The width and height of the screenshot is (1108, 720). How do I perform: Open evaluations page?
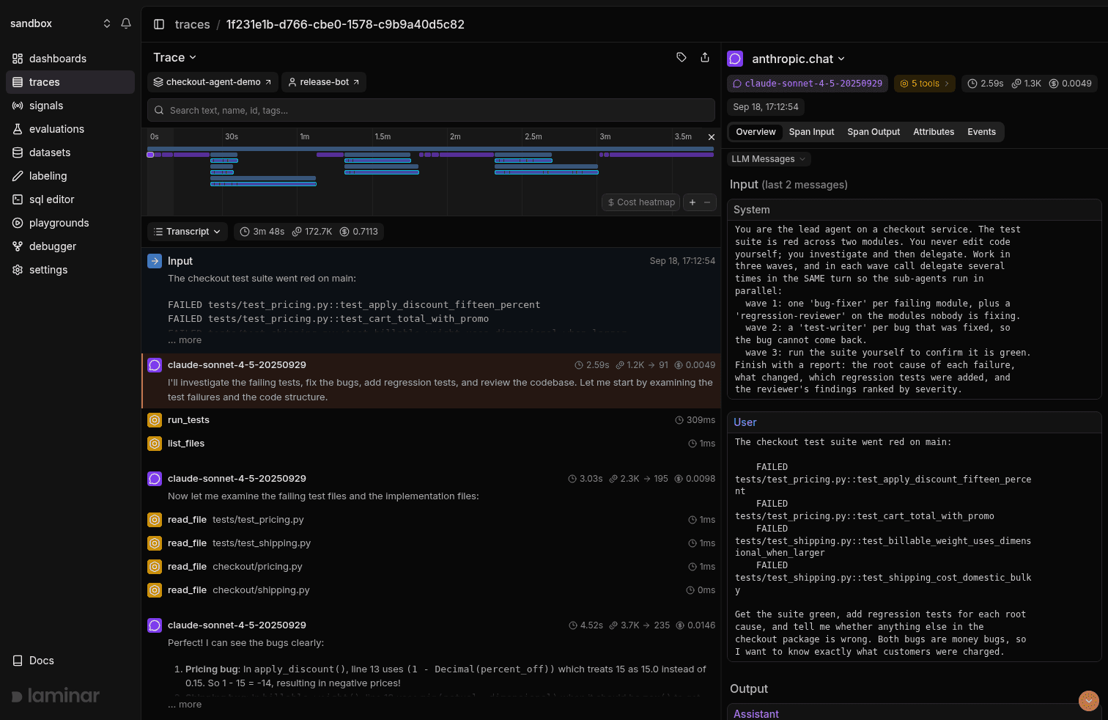pyautogui.click(x=70, y=129)
